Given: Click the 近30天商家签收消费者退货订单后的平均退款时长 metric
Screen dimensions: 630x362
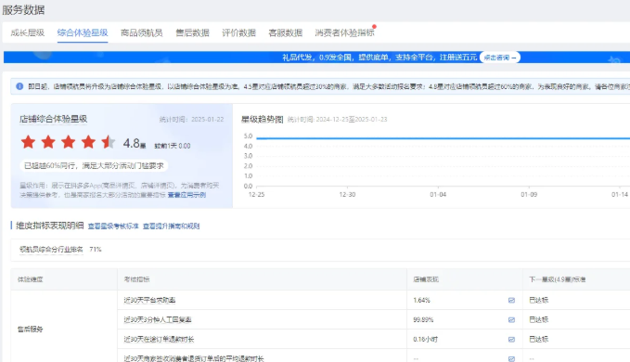Looking at the screenshot, I should (x=194, y=358).
